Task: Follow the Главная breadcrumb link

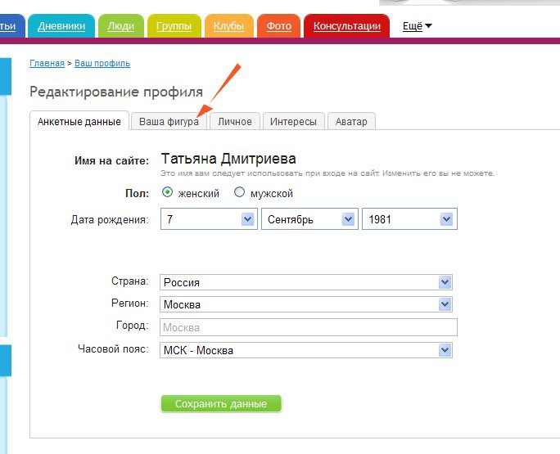Action: [x=47, y=63]
